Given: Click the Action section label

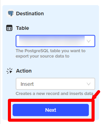Looking at the screenshot, I should [x=24, y=71].
